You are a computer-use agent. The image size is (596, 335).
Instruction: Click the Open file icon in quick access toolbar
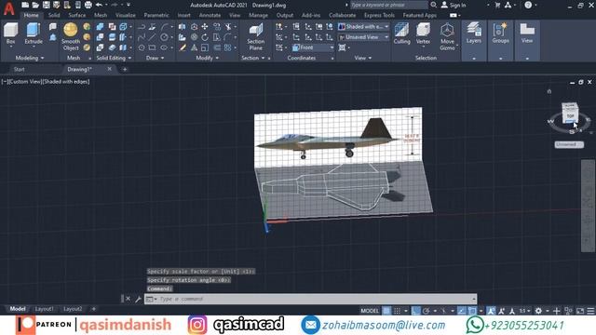click(x=35, y=5)
